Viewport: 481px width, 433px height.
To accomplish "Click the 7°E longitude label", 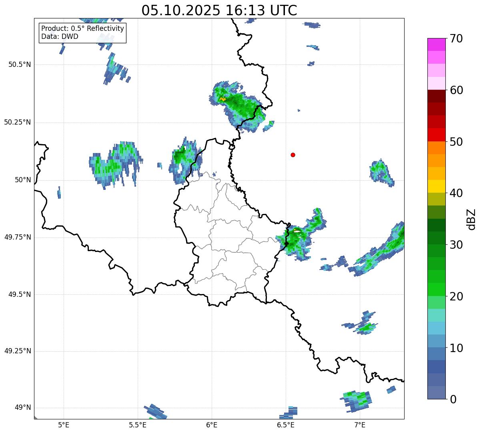I will 360,425.
